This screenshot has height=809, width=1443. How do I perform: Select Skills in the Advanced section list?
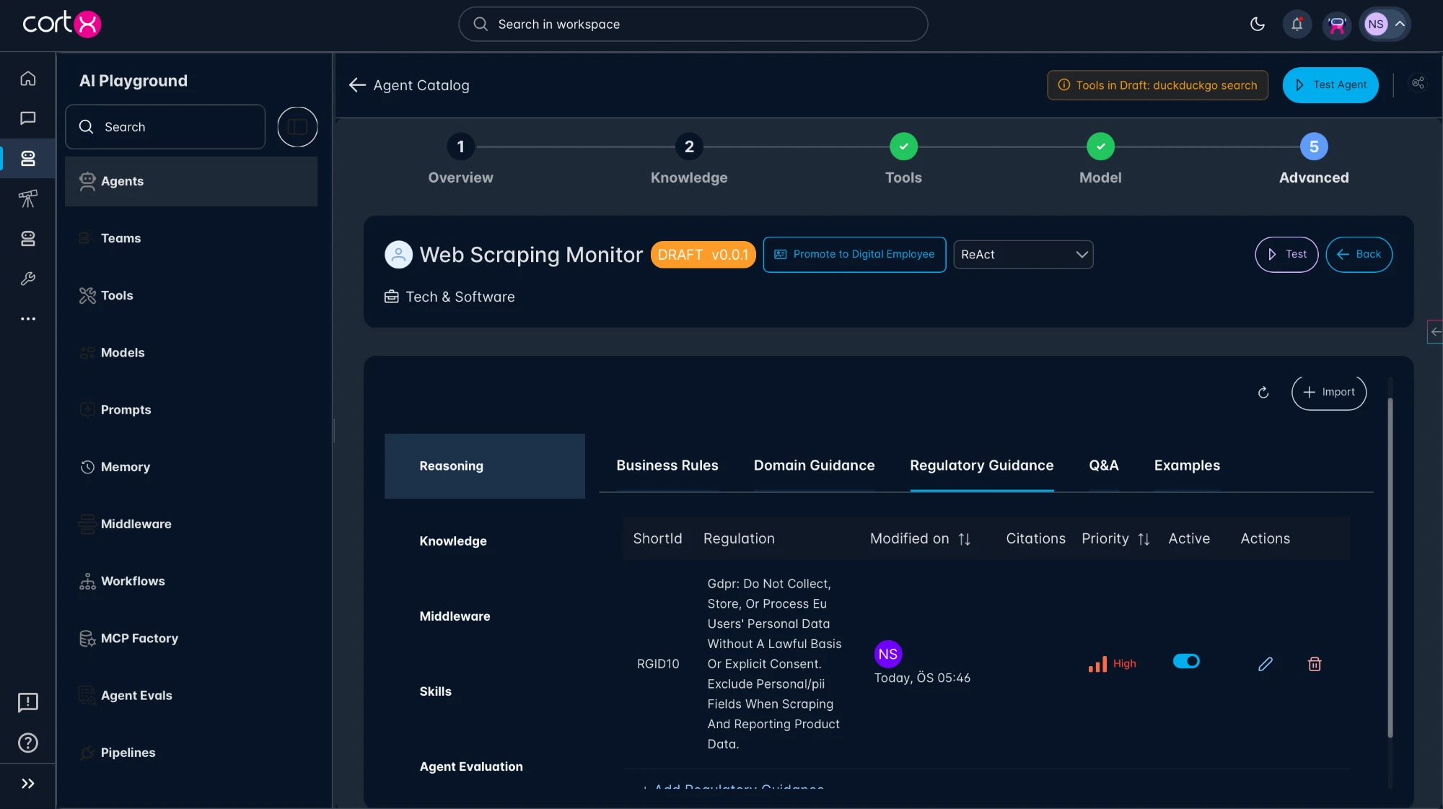pyautogui.click(x=485, y=691)
